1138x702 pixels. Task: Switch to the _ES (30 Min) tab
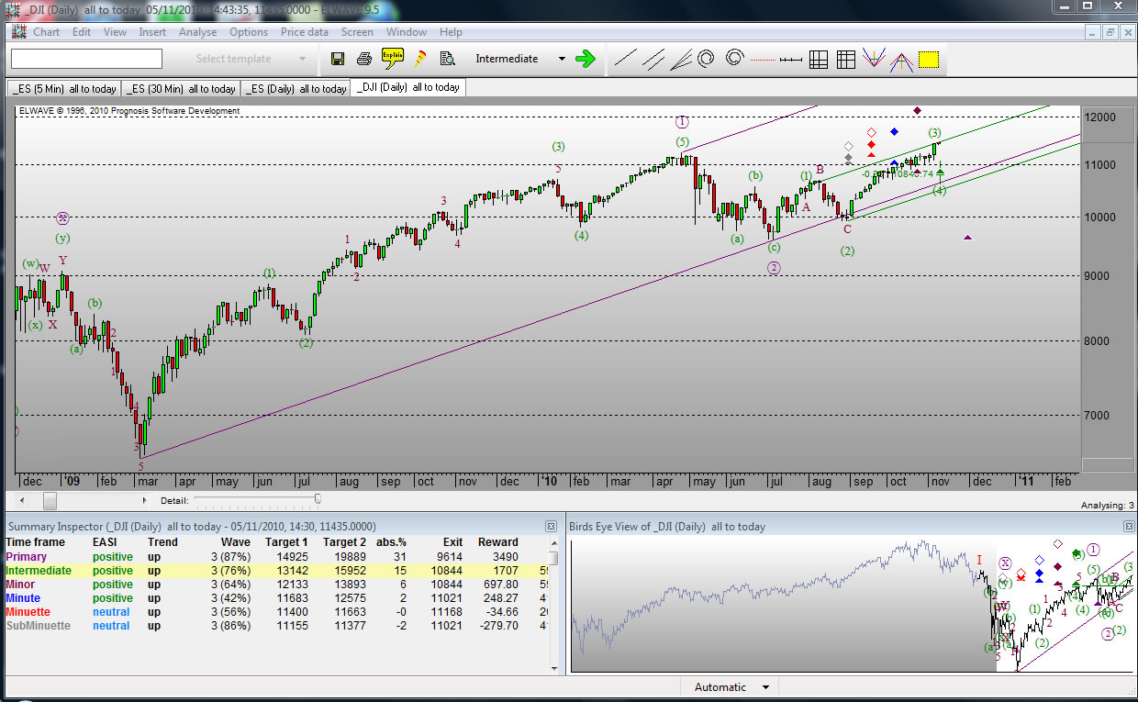point(181,89)
